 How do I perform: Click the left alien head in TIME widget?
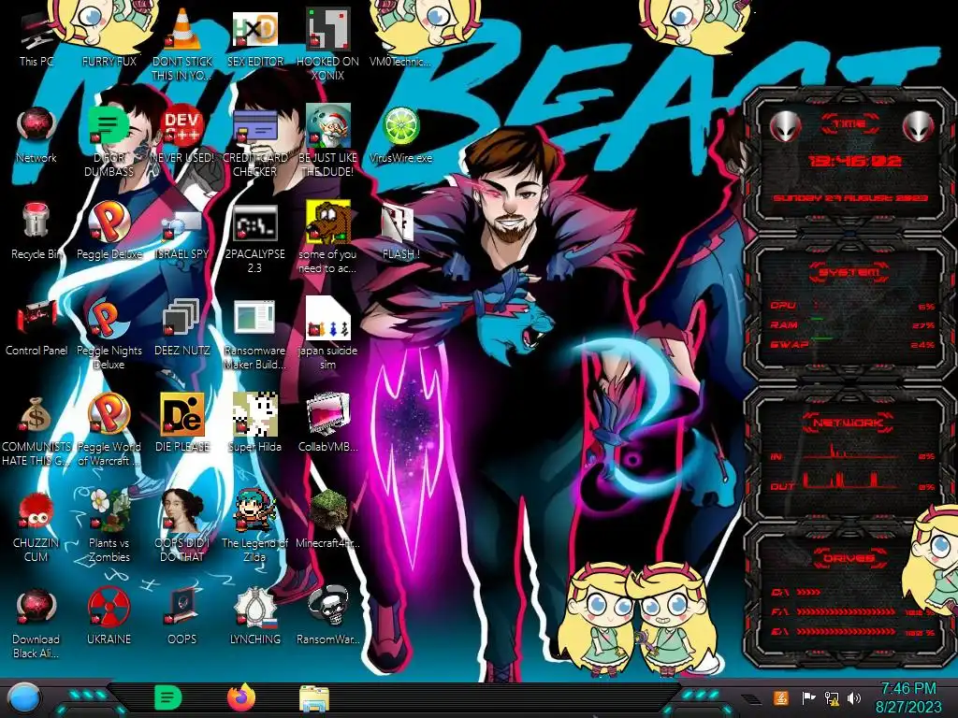(786, 127)
